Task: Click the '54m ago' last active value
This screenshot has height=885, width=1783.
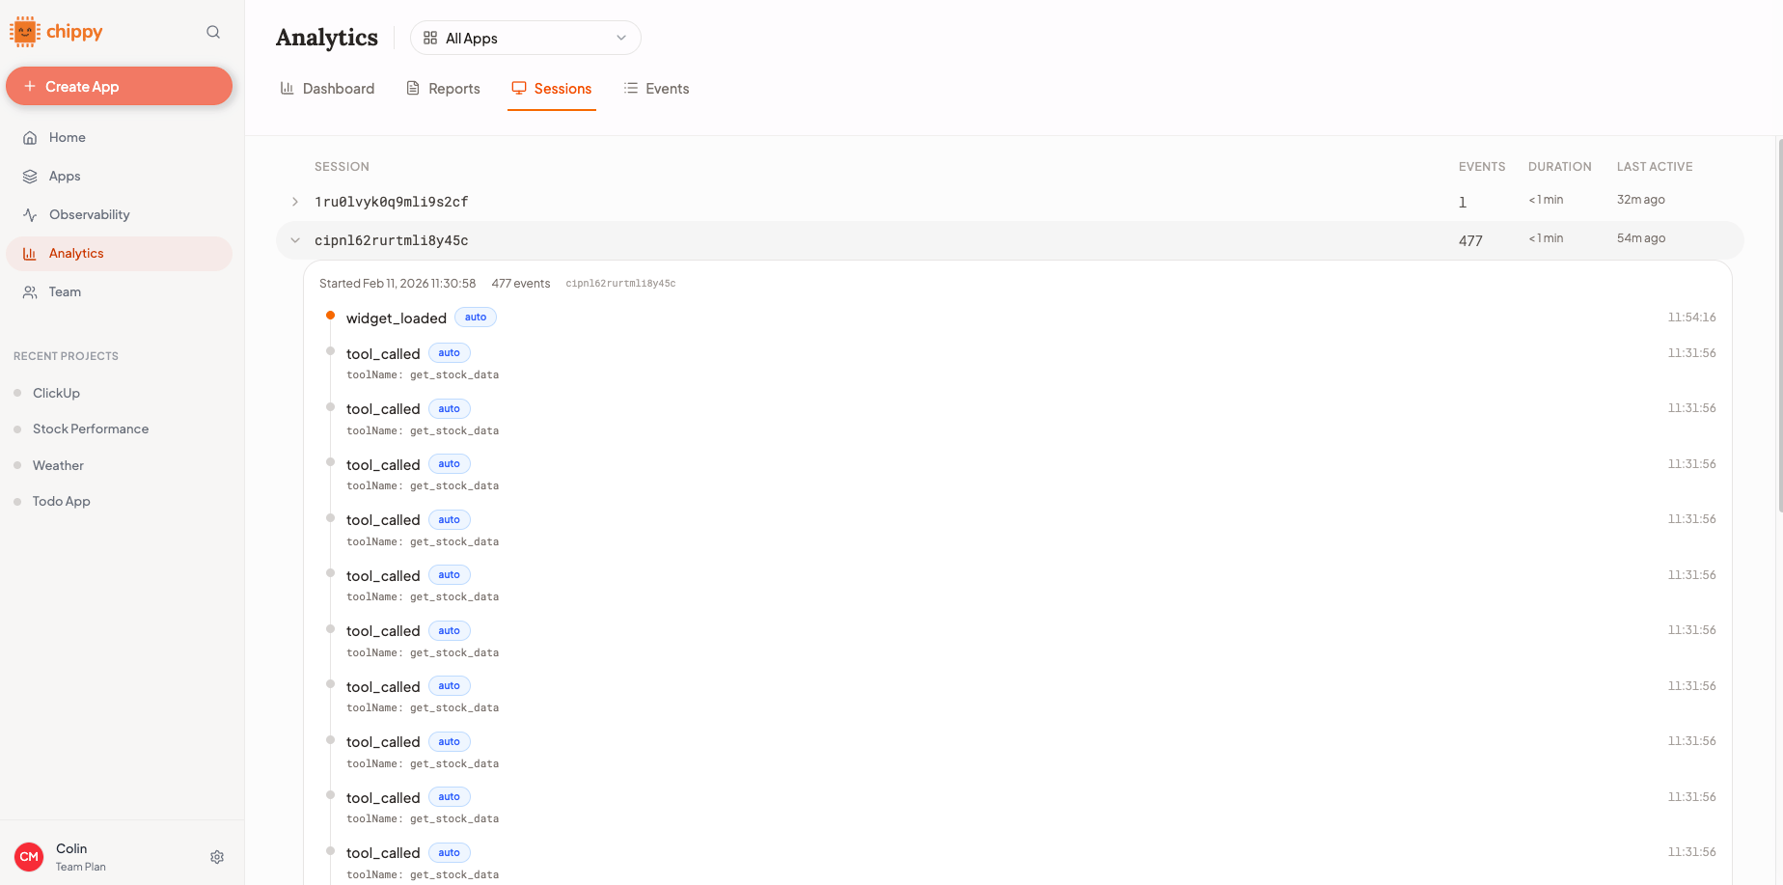Action: 1641,238
